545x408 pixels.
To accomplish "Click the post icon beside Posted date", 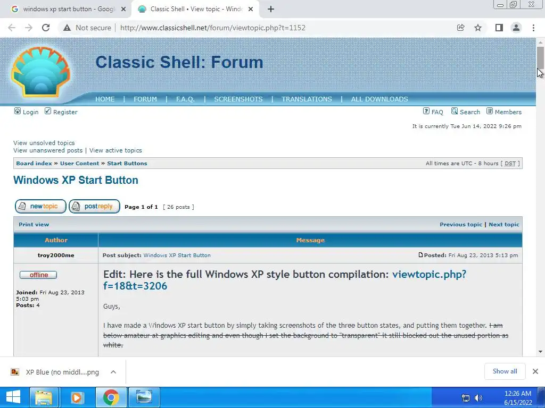I will (x=420, y=255).
